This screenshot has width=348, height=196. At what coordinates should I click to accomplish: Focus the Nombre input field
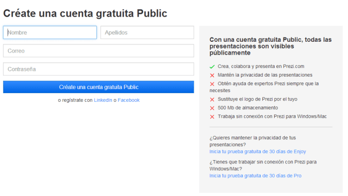tap(50, 33)
